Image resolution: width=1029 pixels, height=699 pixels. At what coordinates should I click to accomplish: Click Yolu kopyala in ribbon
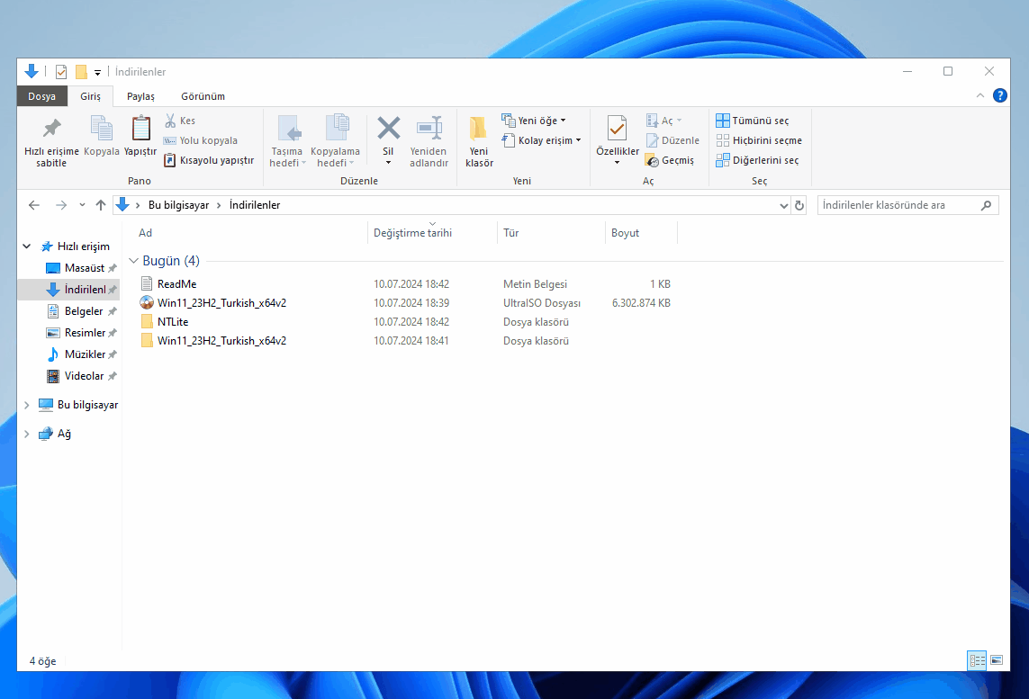(x=201, y=140)
